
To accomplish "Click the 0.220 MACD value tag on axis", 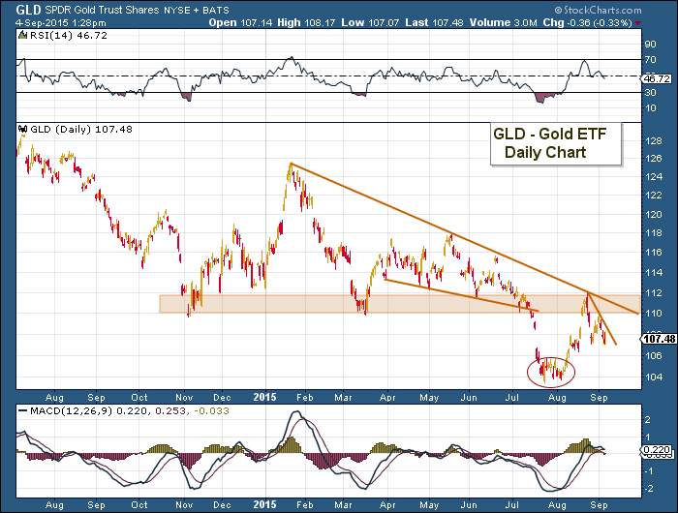I will 657,450.
